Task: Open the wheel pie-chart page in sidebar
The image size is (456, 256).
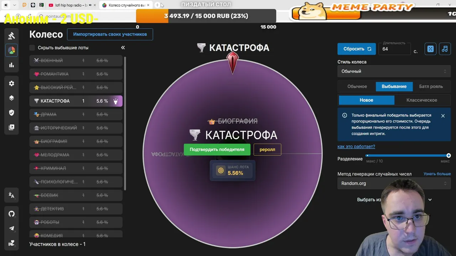Action: pos(11,50)
